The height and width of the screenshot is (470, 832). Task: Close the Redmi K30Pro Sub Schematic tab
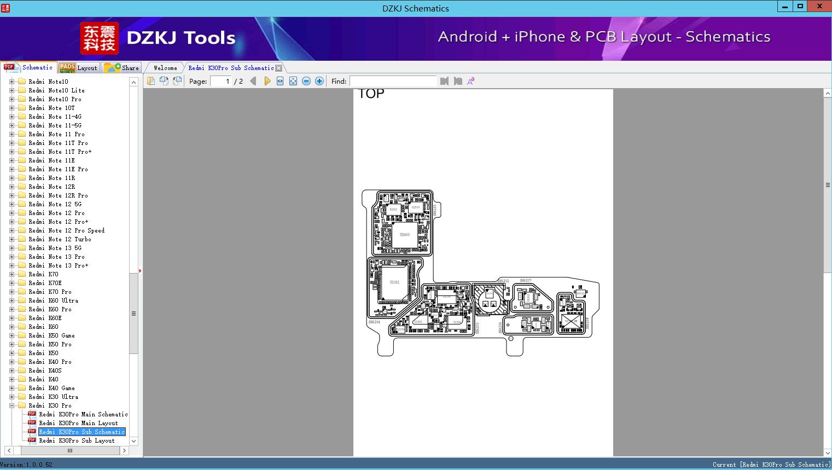[279, 68]
